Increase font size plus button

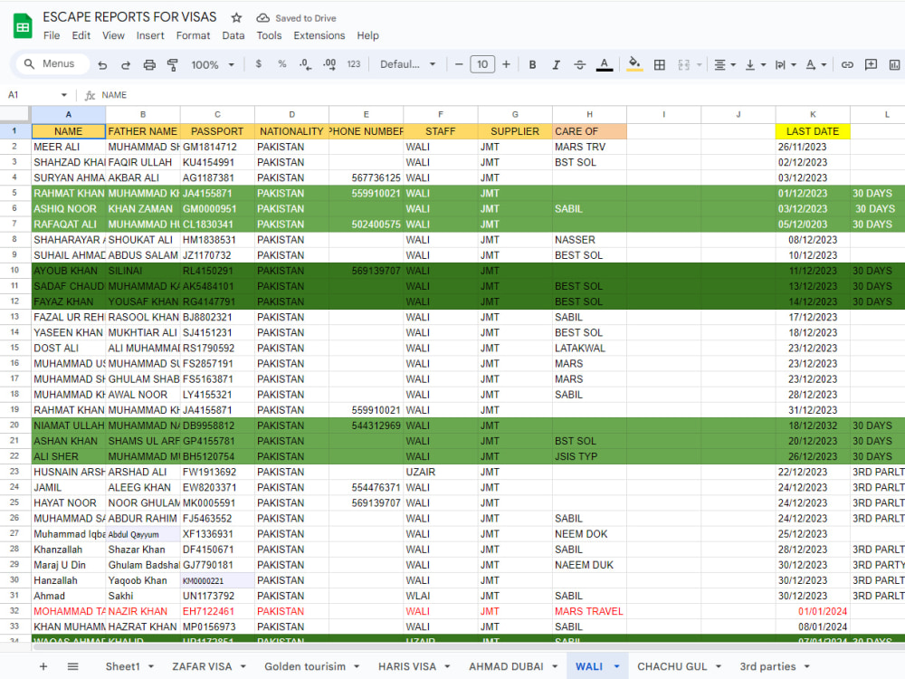pyautogui.click(x=506, y=64)
